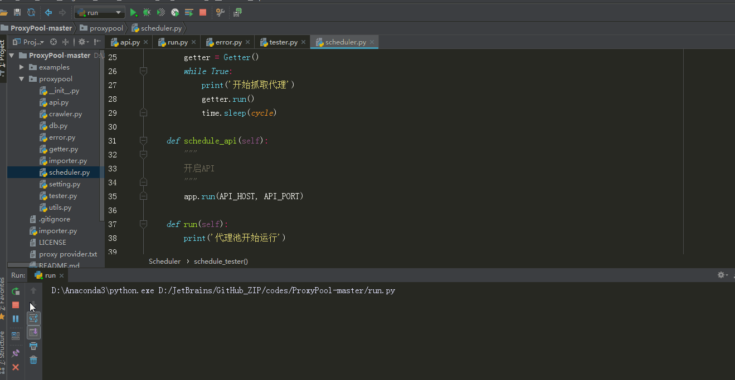Collapse the fold marker at line 31
Viewport: 735px width, 380px height.
pyautogui.click(x=143, y=141)
